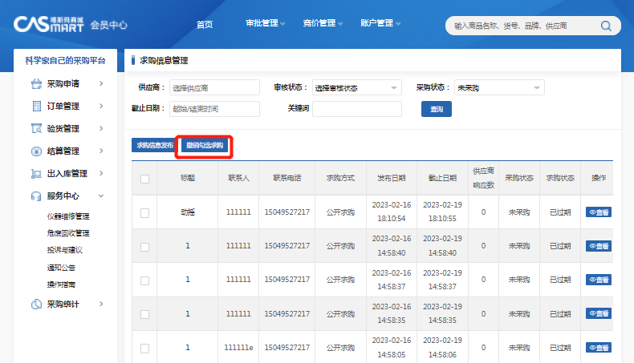This screenshot has width=634, height=363.
Task: Tick the checkbox for contact 111111e row
Action: pos(145,348)
